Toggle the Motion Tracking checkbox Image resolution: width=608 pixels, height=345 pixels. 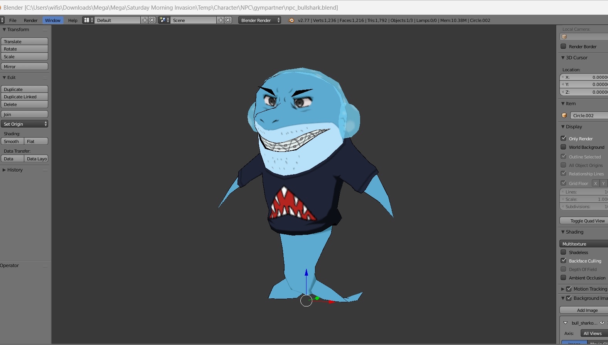coord(569,289)
